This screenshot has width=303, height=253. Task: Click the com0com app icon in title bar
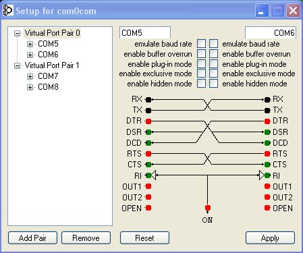coord(7,10)
